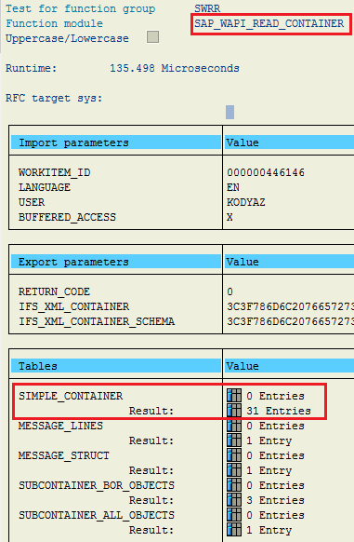Click the IFS_XML_CONTAINER hex value

tap(290, 306)
